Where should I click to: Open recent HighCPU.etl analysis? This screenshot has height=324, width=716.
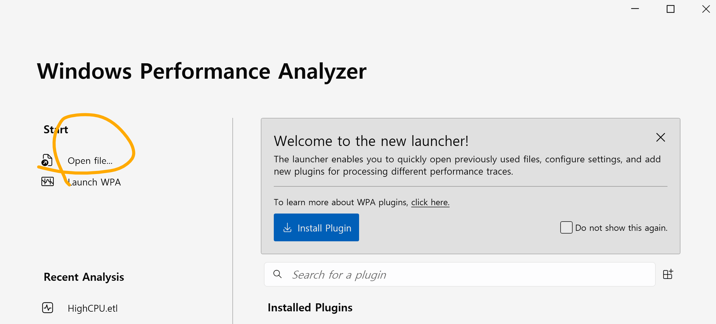92,308
